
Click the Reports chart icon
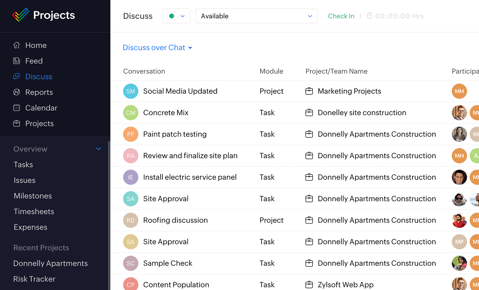tap(17, 92)
